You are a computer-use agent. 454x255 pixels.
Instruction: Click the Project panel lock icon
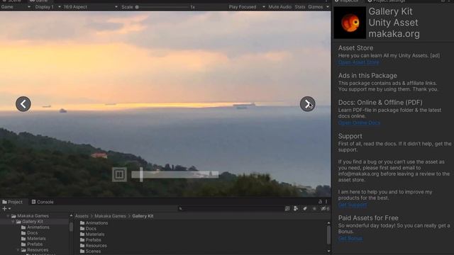pyautogui.click(x=320, y=201)
